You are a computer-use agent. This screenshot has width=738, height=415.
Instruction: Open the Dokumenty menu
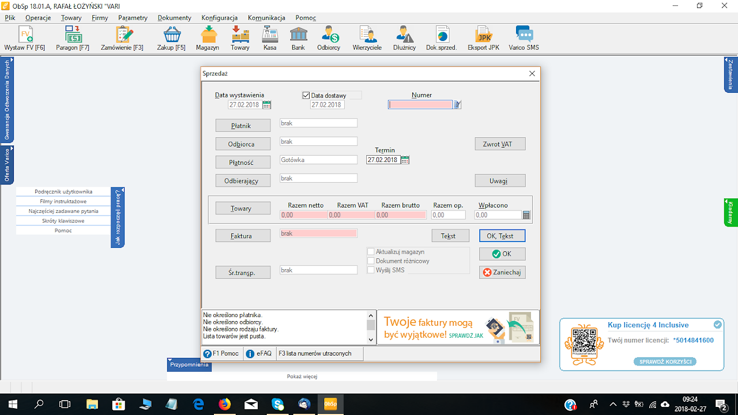[175, 18]
